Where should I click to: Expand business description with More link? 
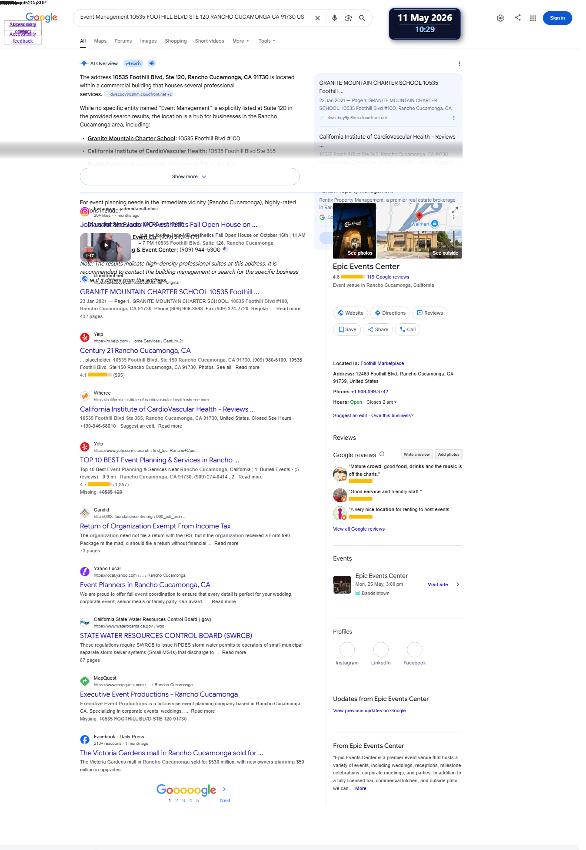pyautogui.click(x=361, y=788)
